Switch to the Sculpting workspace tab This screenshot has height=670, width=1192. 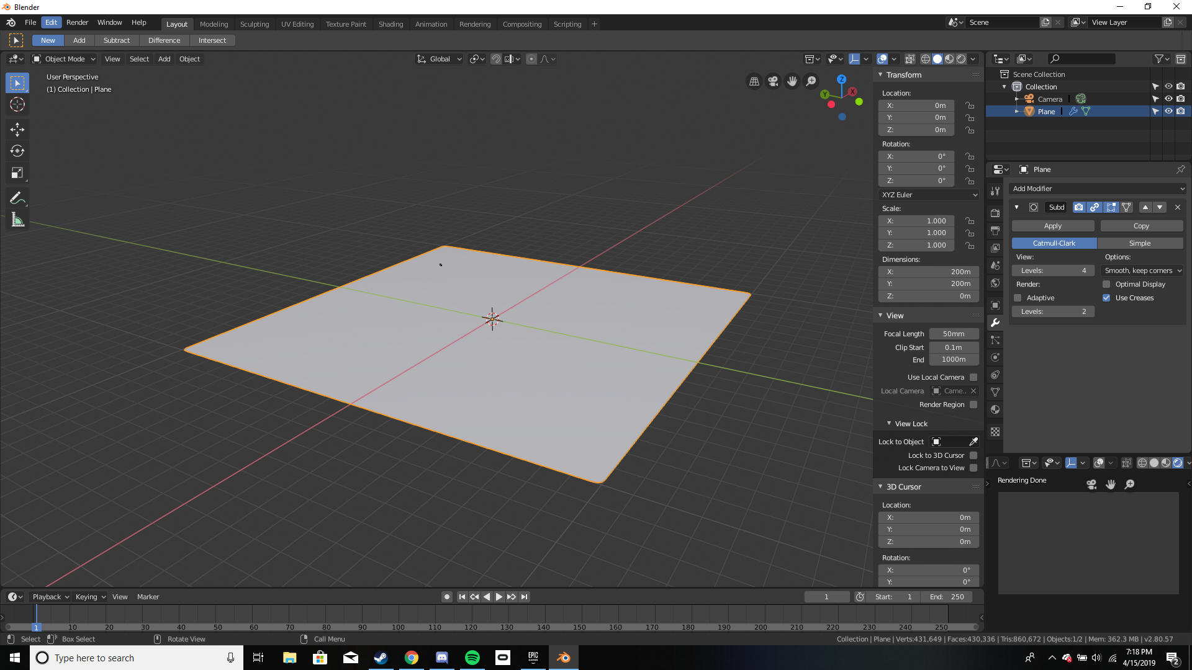[x=255, y=24]
